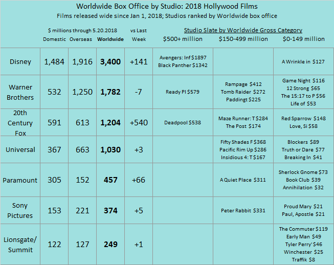Click Disney overseas value 1,916
This screenshot has width=334, height=265.
click(82, 62)
